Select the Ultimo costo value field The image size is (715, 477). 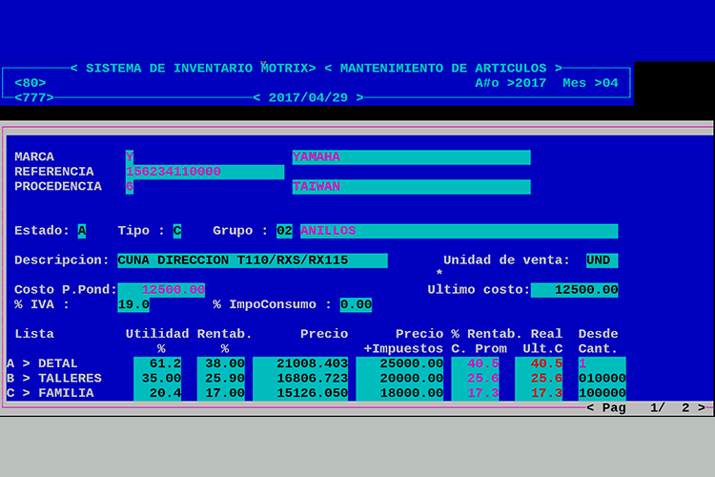(574, 290)
